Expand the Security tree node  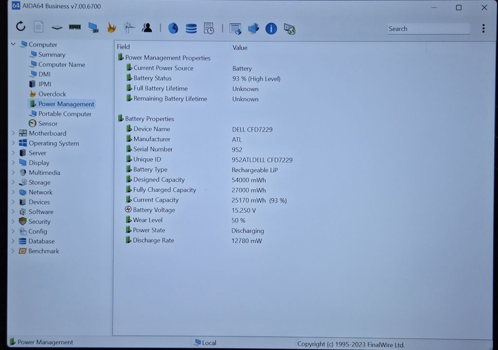[x=13, y=221]
